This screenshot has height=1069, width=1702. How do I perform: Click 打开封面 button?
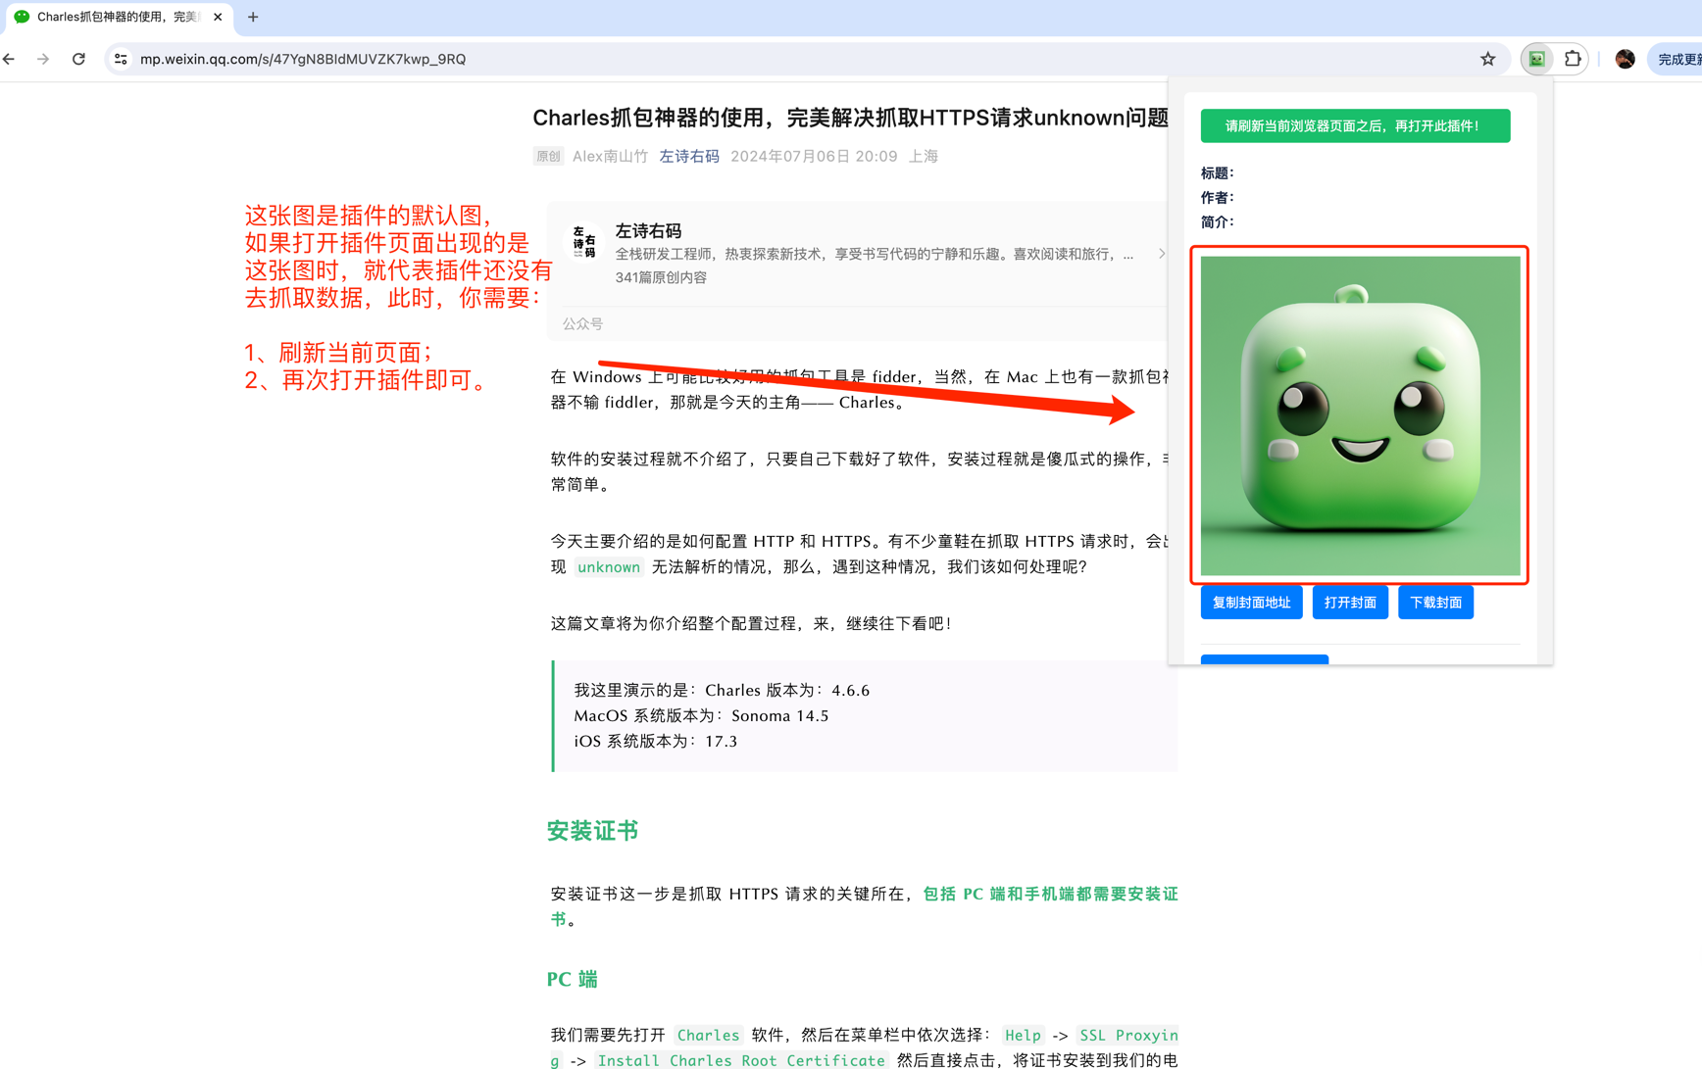click(1350, 603)
